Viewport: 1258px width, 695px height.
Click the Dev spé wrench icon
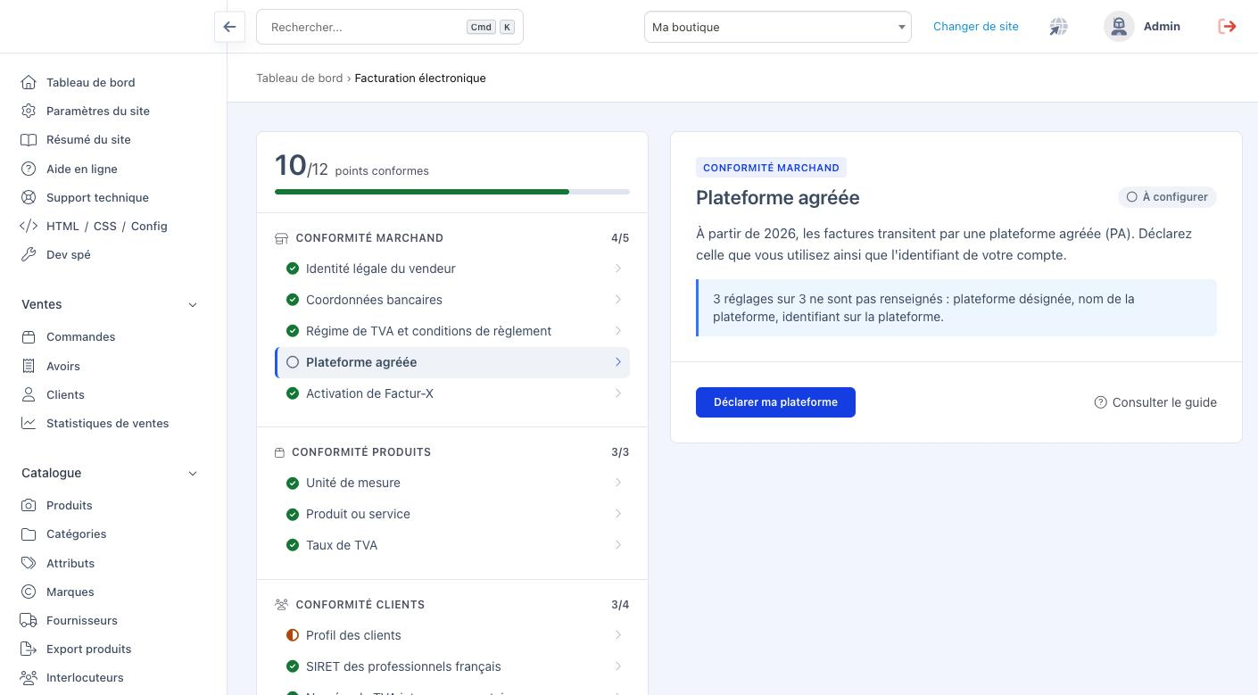29,254
